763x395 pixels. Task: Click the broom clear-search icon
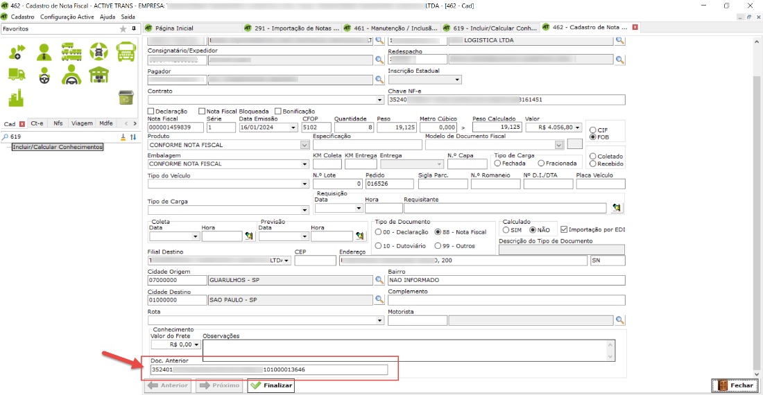pyautogui.click(x=123, y=137)
